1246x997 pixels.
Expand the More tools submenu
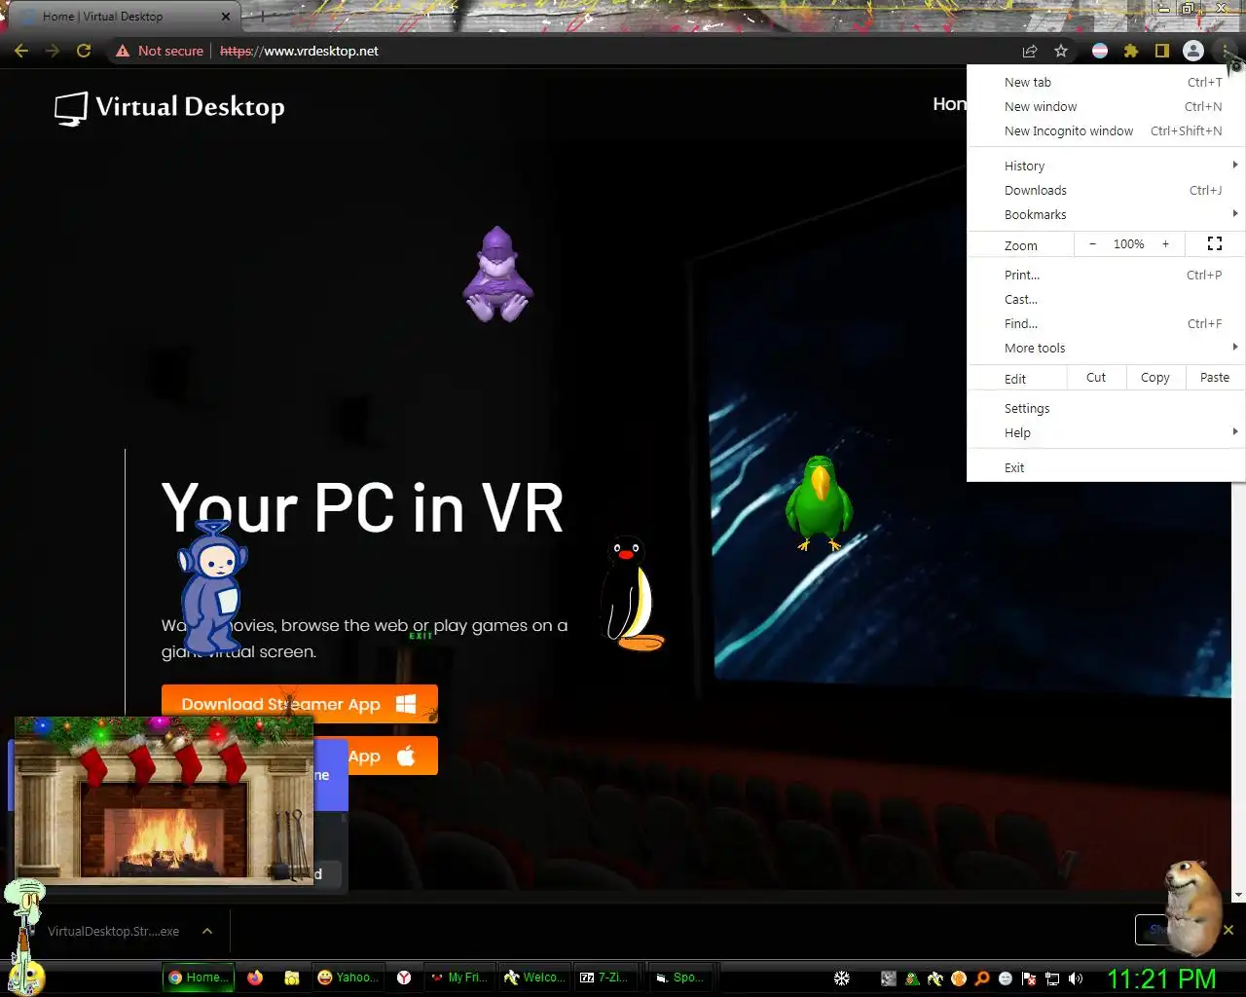point(1107,349)
